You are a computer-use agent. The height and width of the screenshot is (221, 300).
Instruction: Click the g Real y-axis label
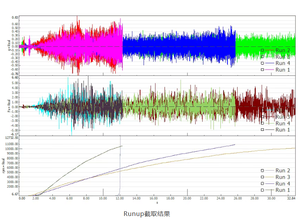9,45
